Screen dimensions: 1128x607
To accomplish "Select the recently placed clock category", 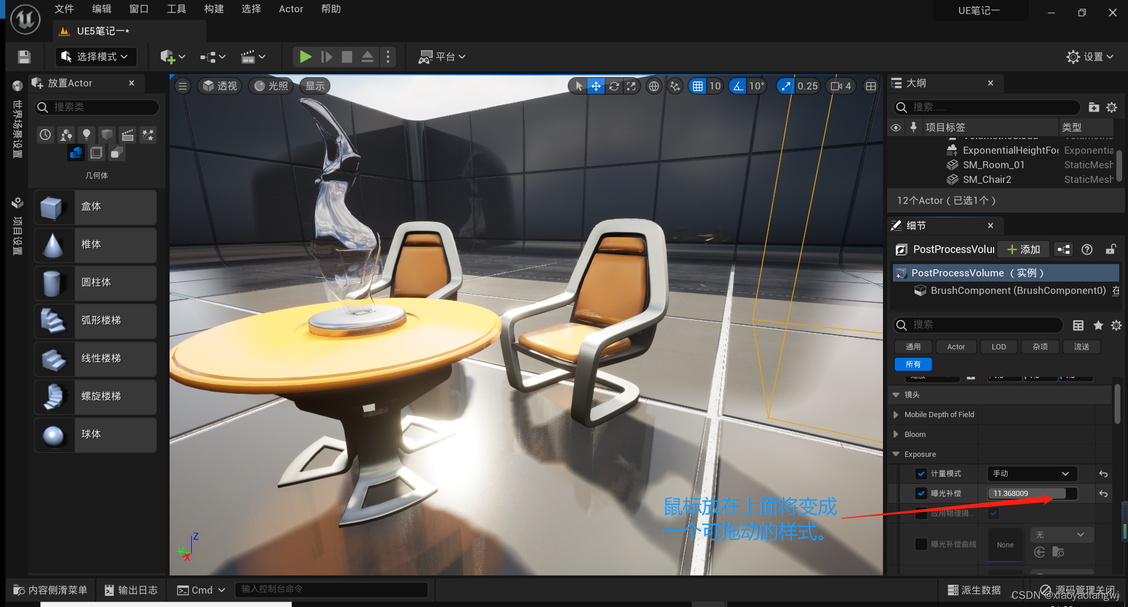I will 46,135.
